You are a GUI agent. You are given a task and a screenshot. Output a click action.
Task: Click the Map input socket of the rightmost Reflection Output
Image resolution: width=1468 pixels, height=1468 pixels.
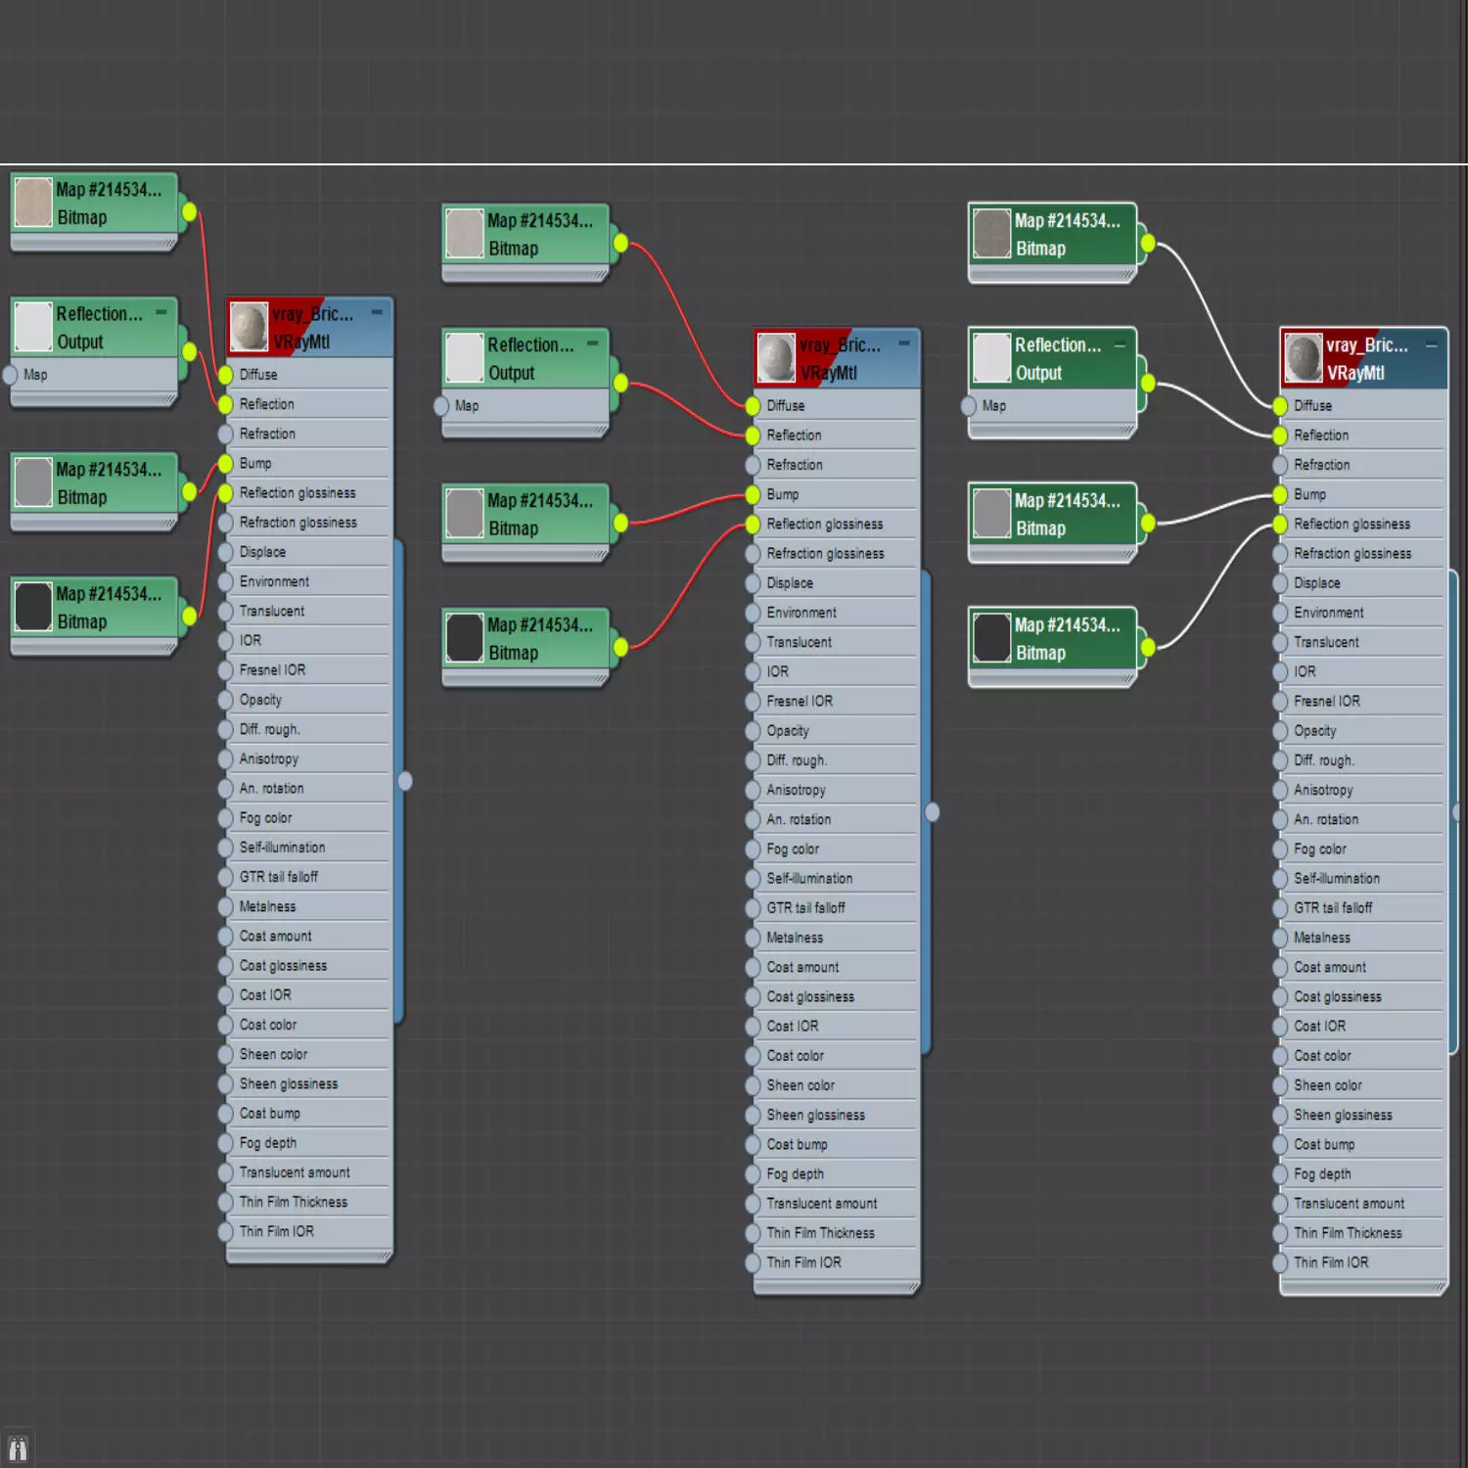(x=968, y=405)
